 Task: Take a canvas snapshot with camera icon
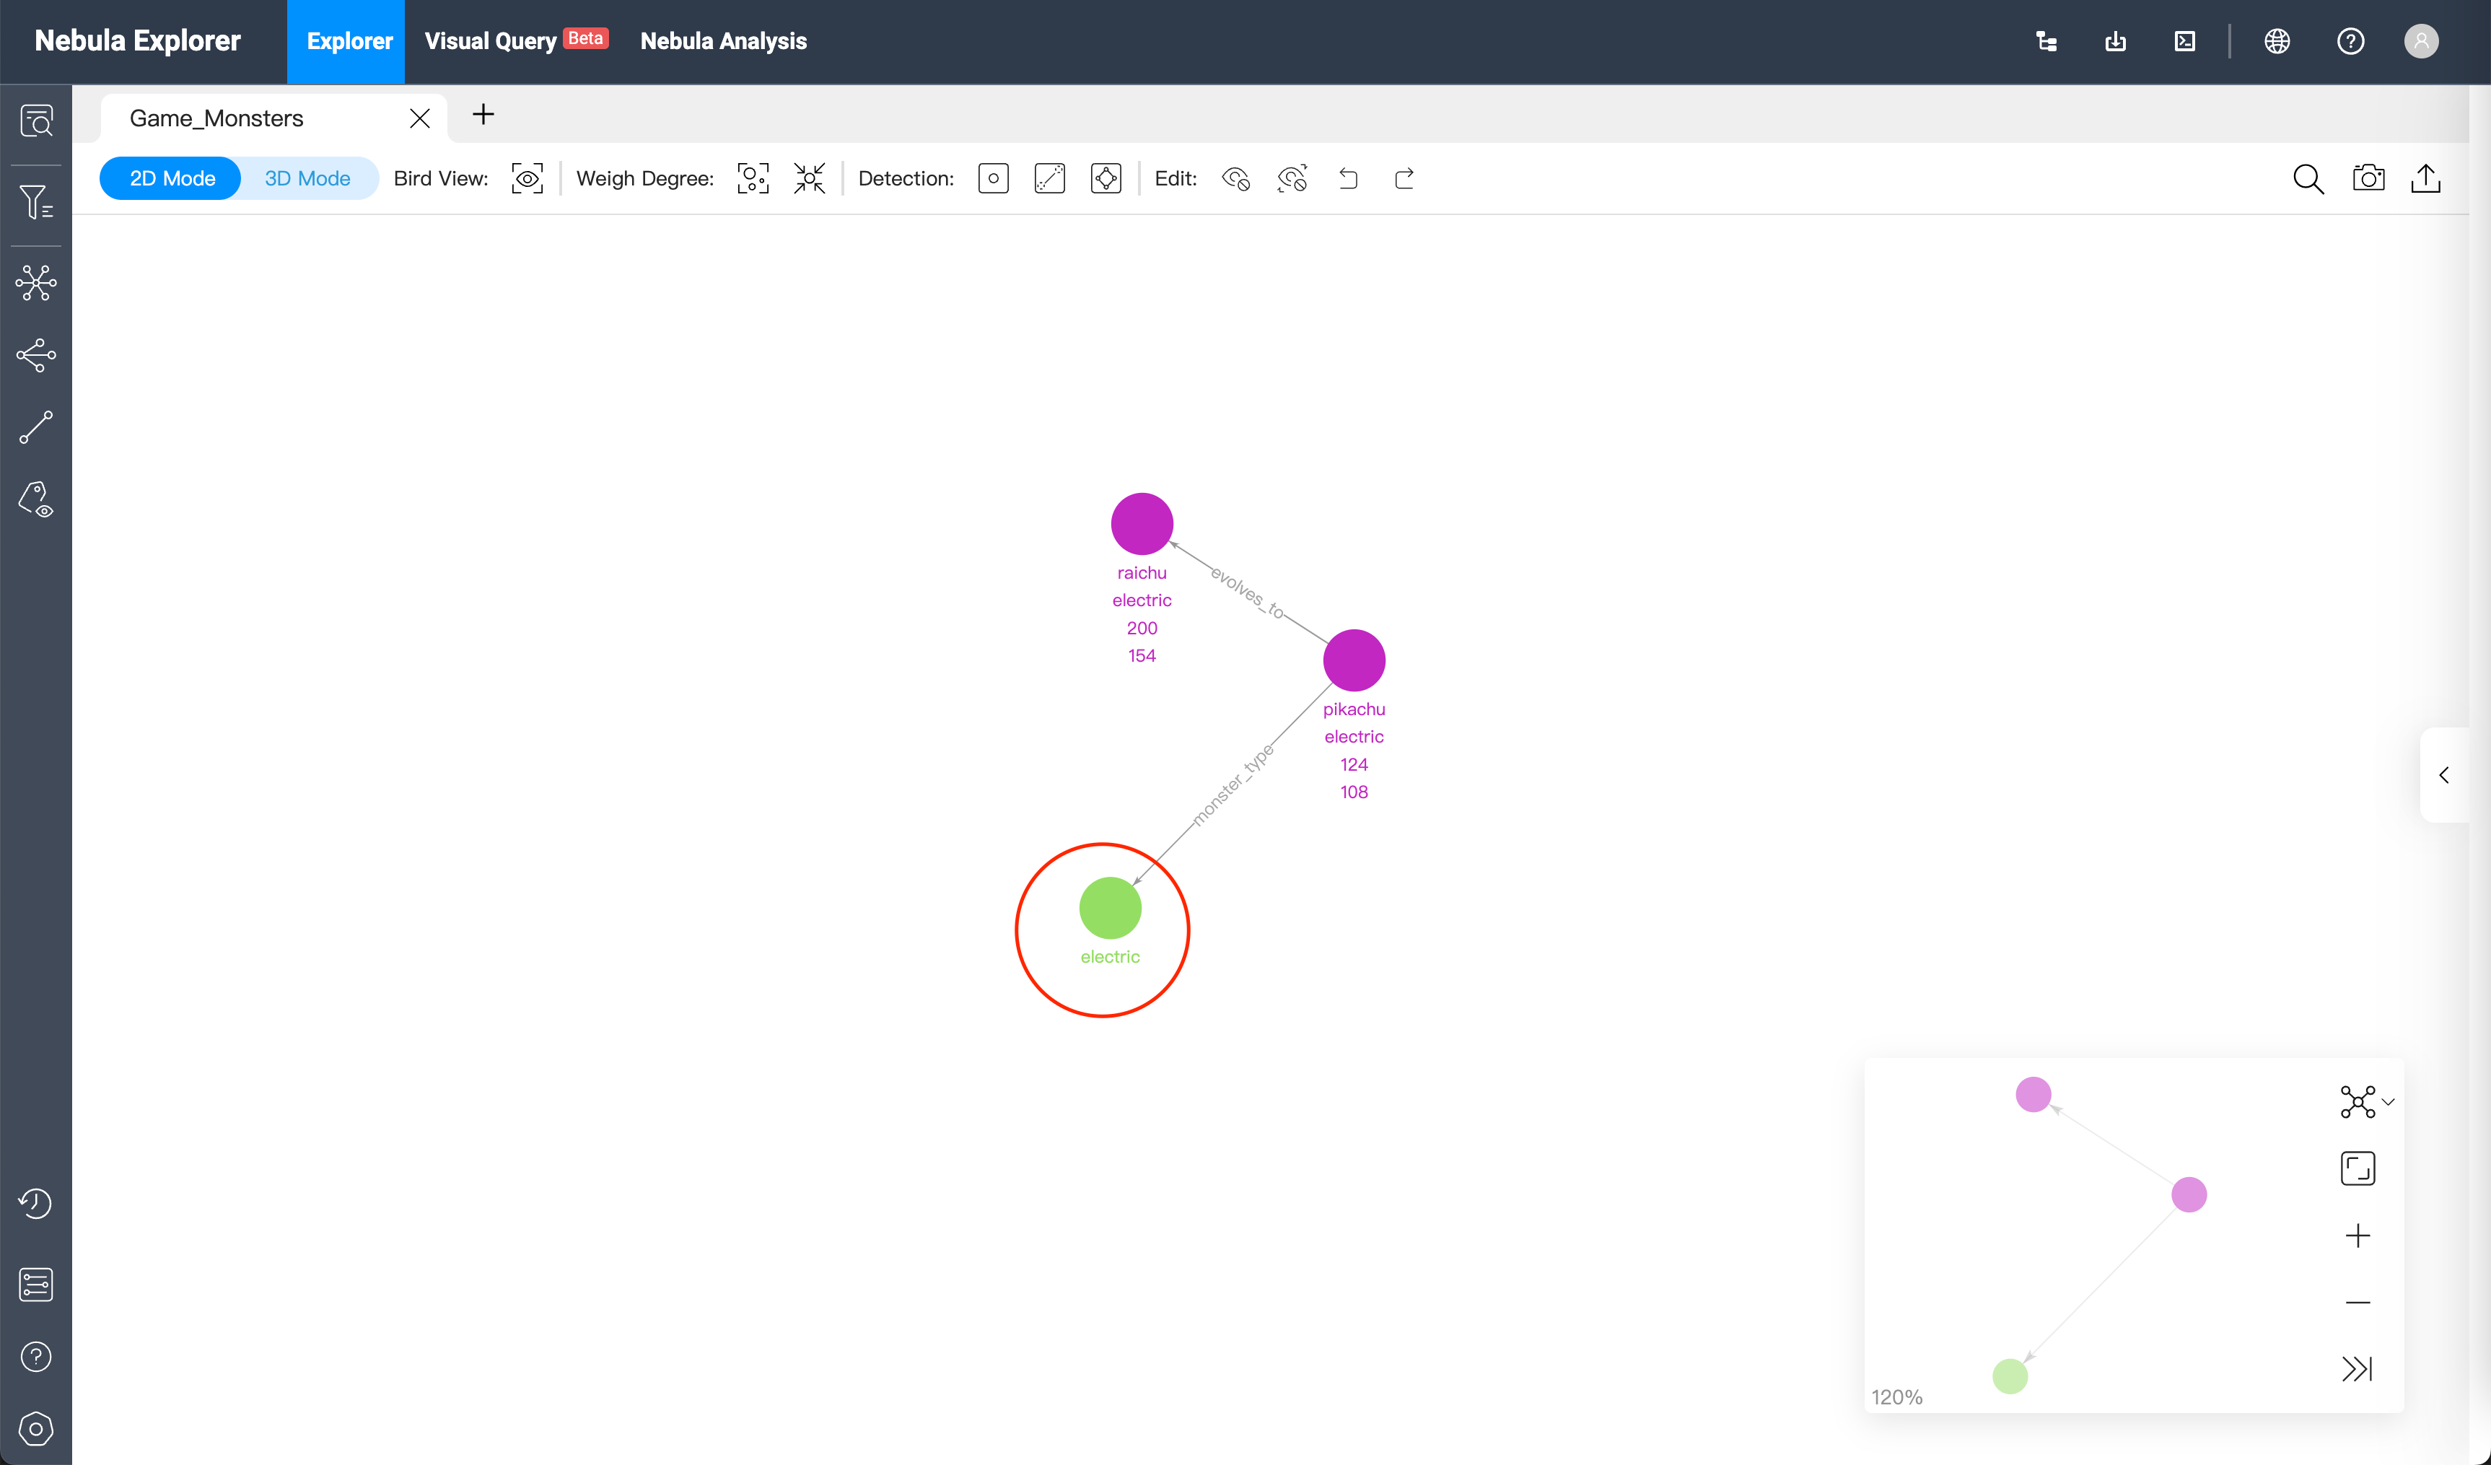tap(2368, 178)
